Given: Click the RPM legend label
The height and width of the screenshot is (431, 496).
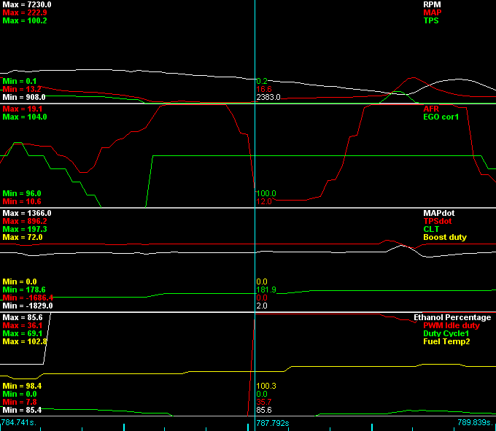Looking at the screenshot, I should click(x=432, y=4).
